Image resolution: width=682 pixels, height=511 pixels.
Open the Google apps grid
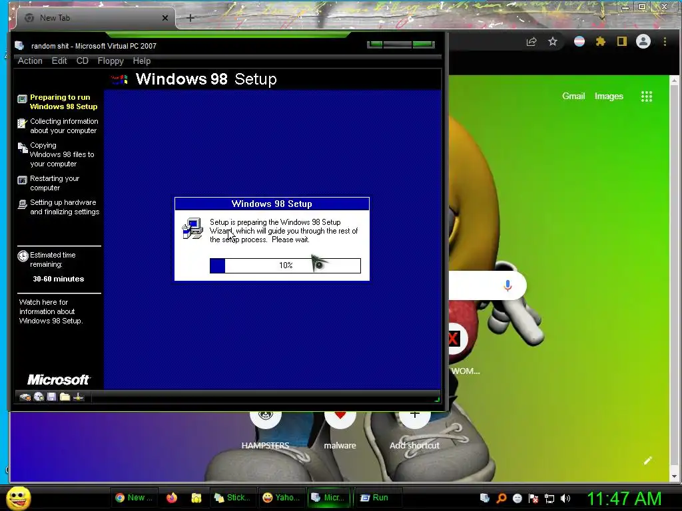pyautogui.click(x=647, y=96)
